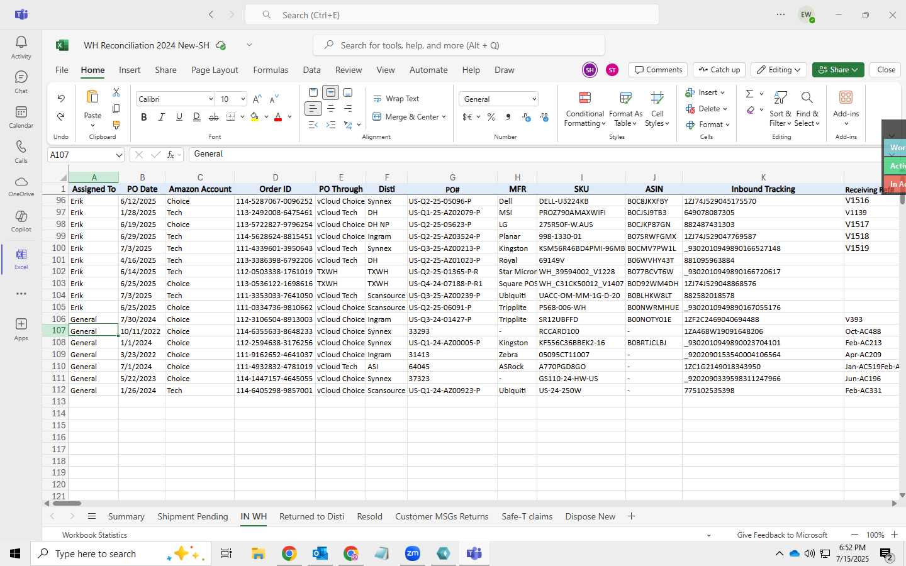
Task: Click the zoom in plus button
Action: 894,535
